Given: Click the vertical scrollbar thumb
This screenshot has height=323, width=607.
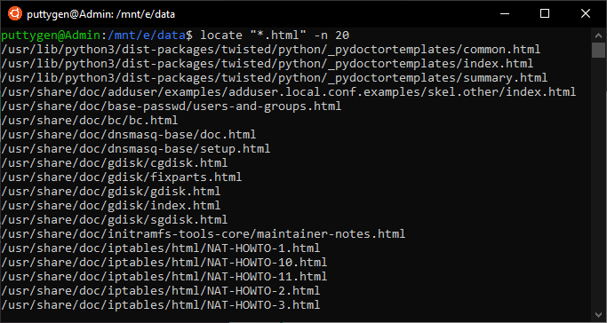Looking at the screenshot, I should click(x=598, y=50).
